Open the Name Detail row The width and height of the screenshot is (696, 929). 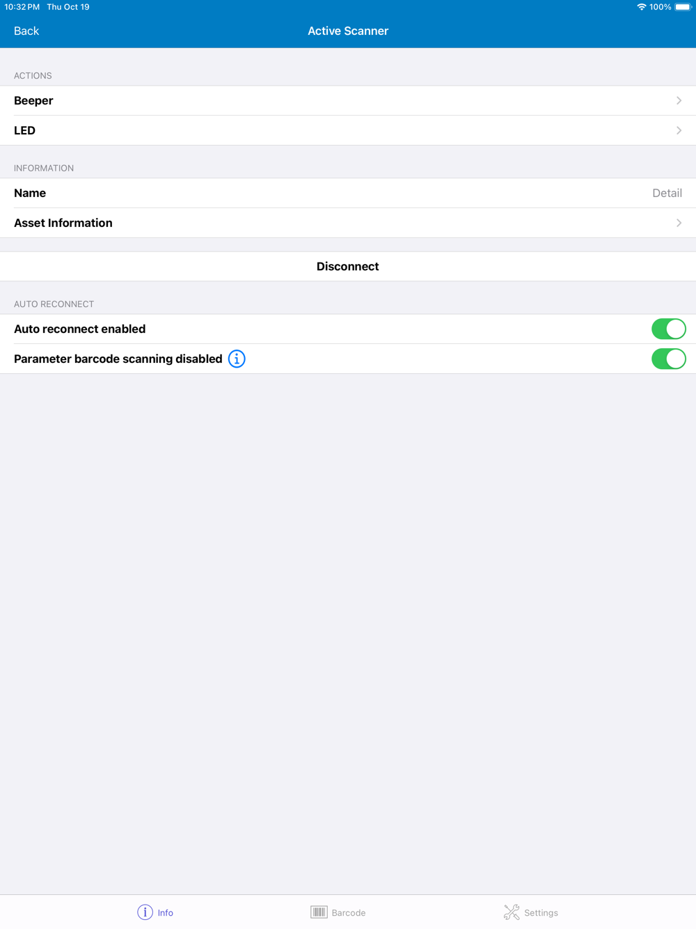click(x=348, y=193)
